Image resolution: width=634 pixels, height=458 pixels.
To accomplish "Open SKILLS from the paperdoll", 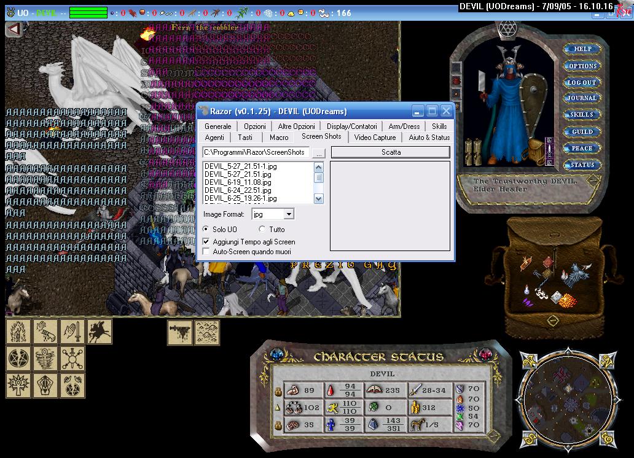I will 582,114.
